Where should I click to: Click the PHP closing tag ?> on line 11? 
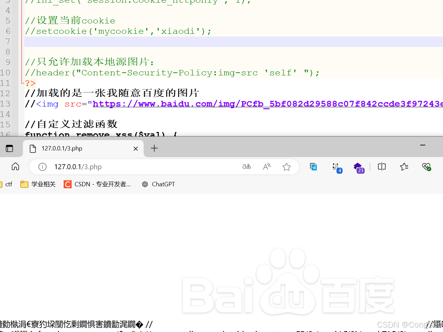coord(30,83)
